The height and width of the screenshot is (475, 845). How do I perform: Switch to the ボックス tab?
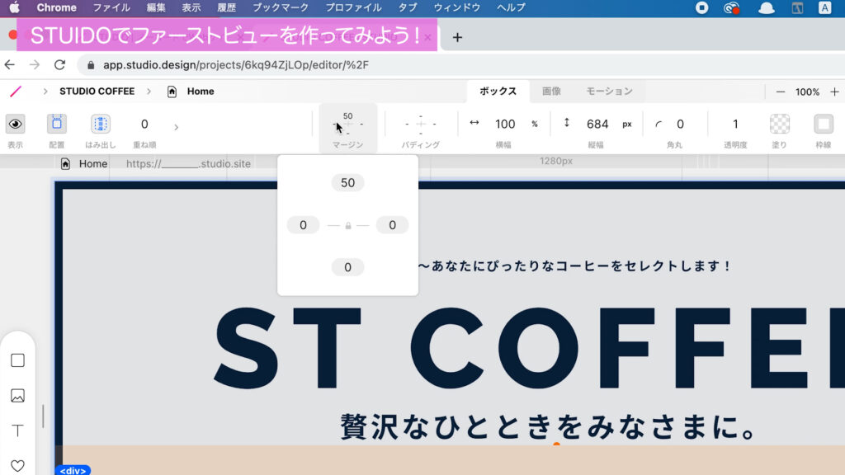tap(498, 91)
